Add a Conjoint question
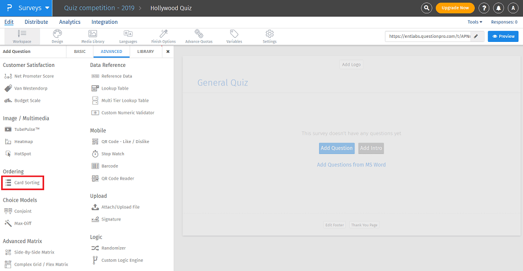This screenshot has width=523, height=271. pyautogui.click(x=18, y=211)
